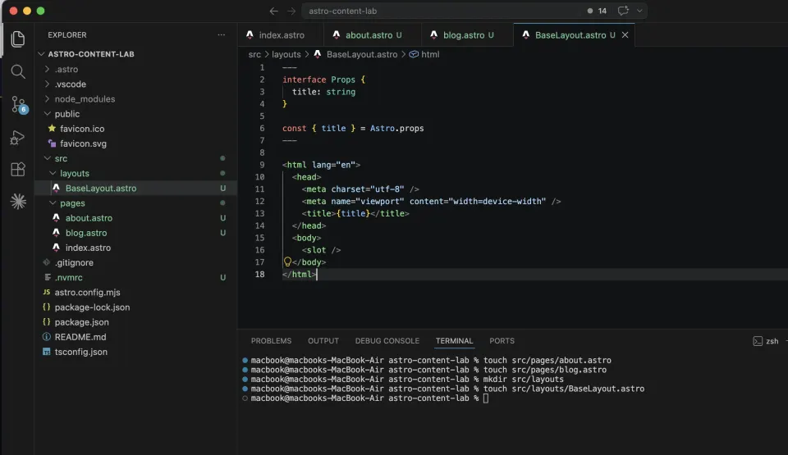Viewport: 788px width, 455px height.
Task: Click the Astro icon on index.astro tab
Action: pyautogui.click(x=250, y=34)
